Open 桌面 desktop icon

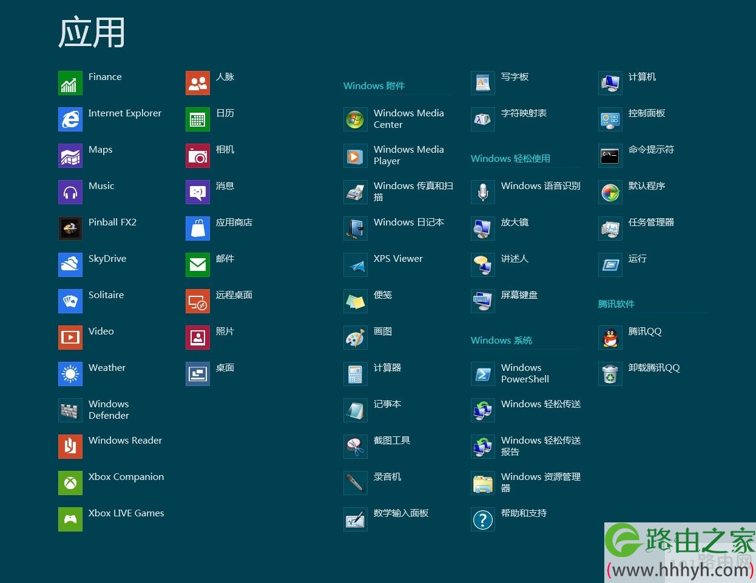pos(198,374)
